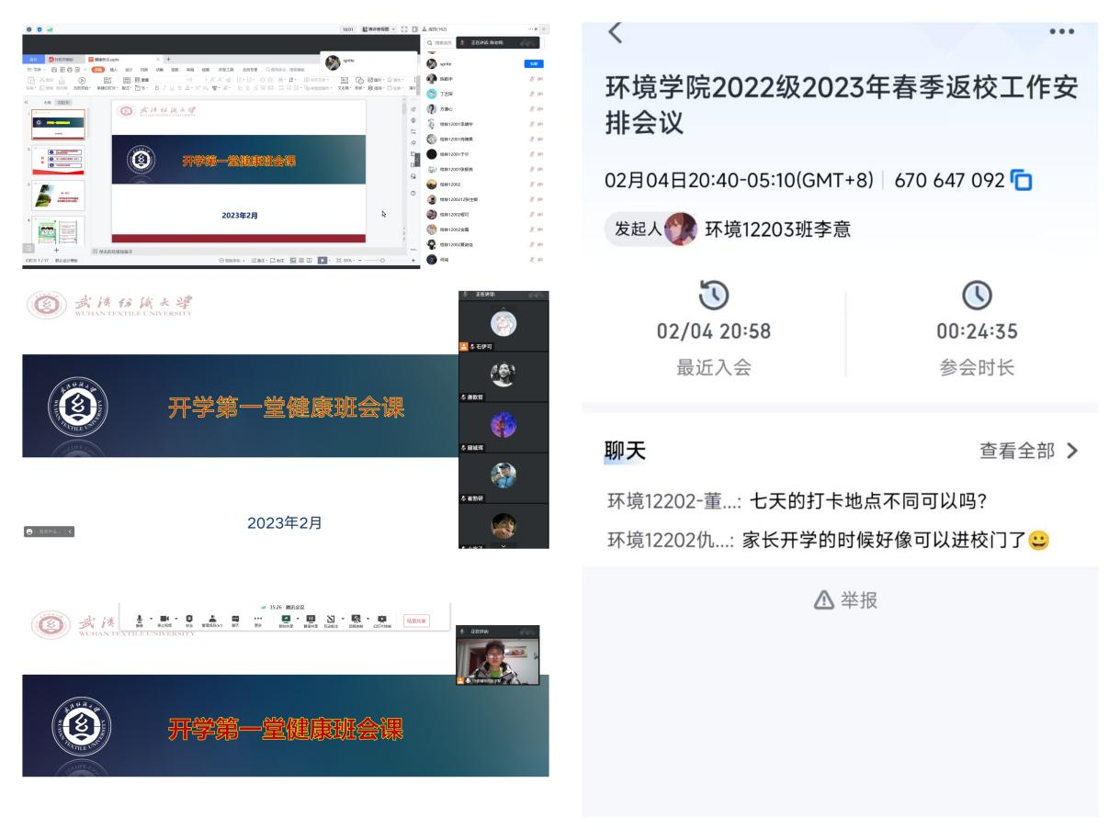The height and width of the screenshot is (839, 1120).
Task: Click the red end-sharing button
Action: pos(416,621)
